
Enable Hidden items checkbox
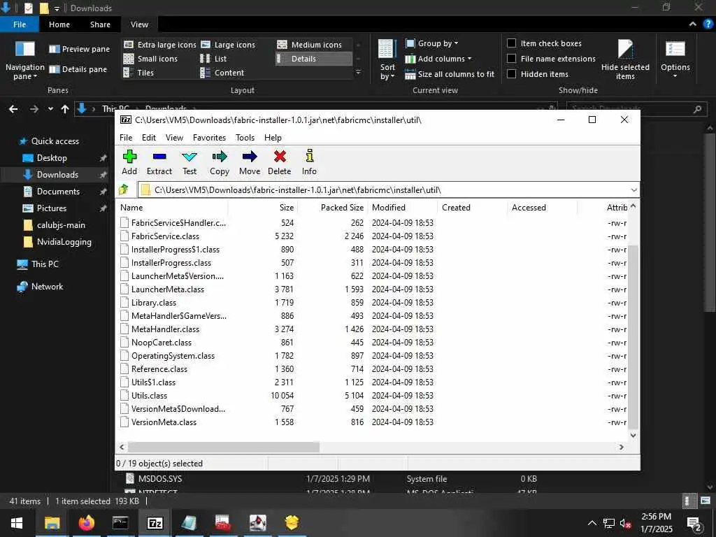512,74
